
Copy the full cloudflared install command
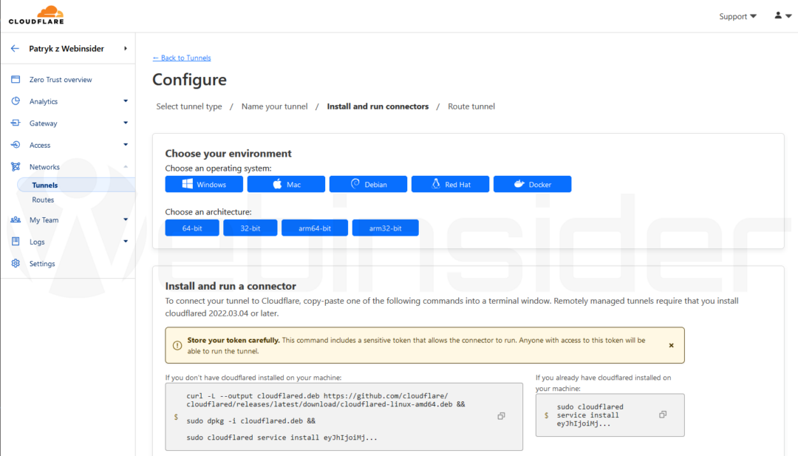[501, 416]
